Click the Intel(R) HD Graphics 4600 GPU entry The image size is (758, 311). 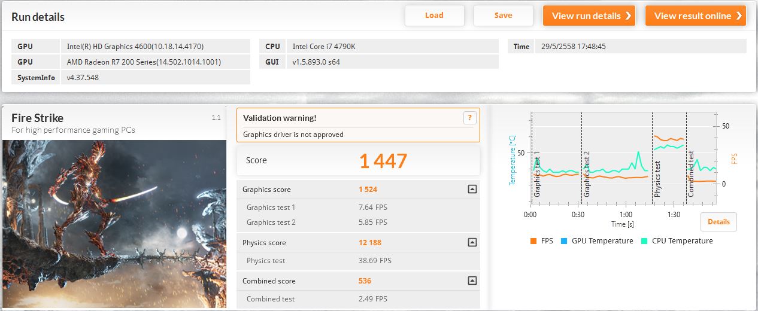tap(155, 46)
